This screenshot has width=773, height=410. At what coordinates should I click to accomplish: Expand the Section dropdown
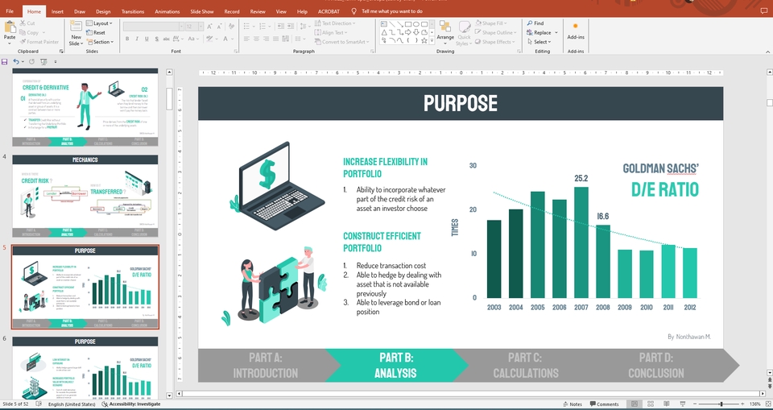point(100,42)
